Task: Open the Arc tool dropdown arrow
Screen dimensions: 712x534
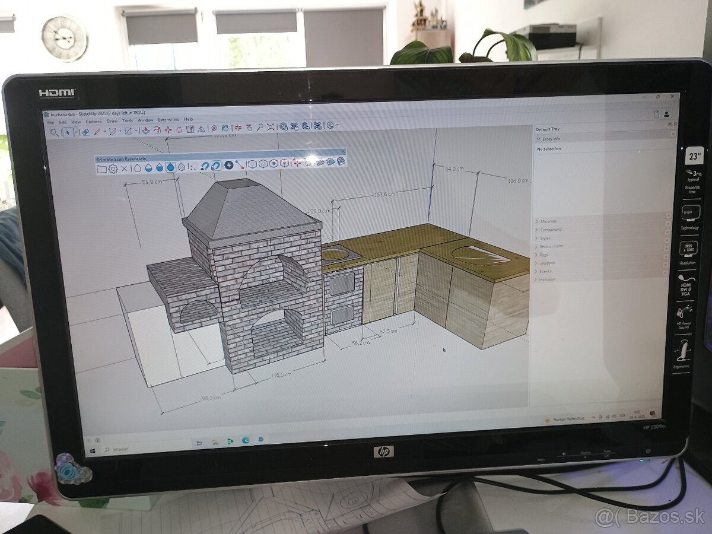Action: (x=120, y=131)
